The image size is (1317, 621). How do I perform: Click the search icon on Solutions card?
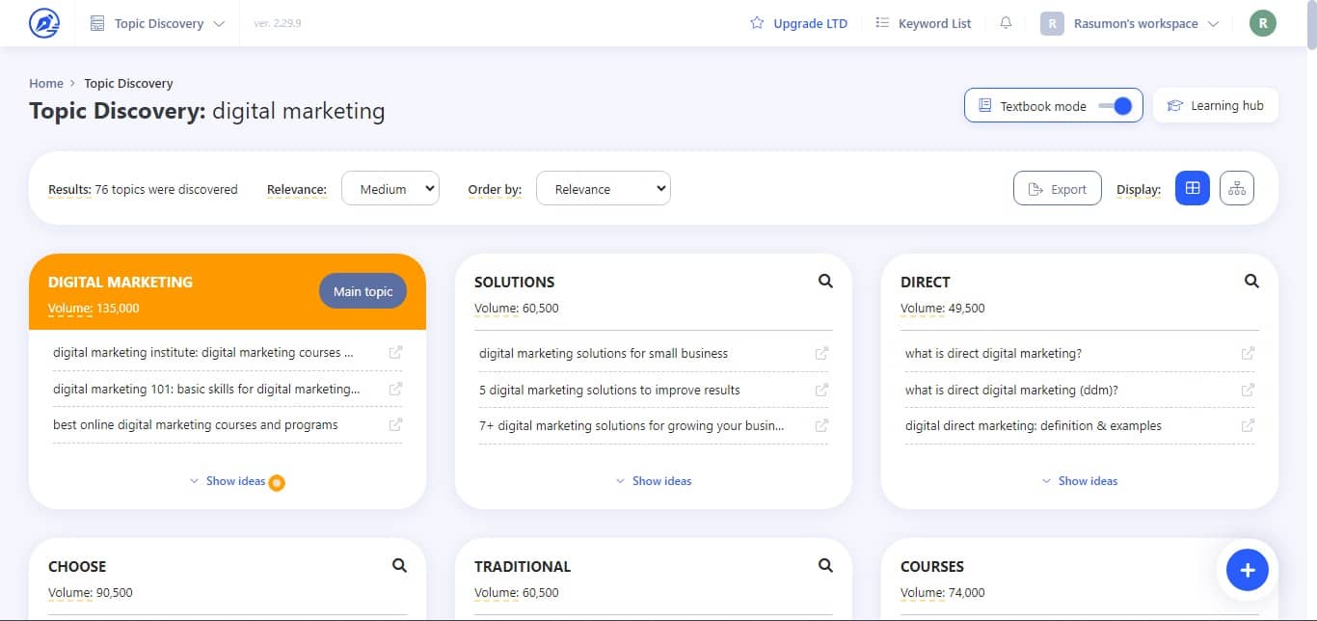click(825, 282)
